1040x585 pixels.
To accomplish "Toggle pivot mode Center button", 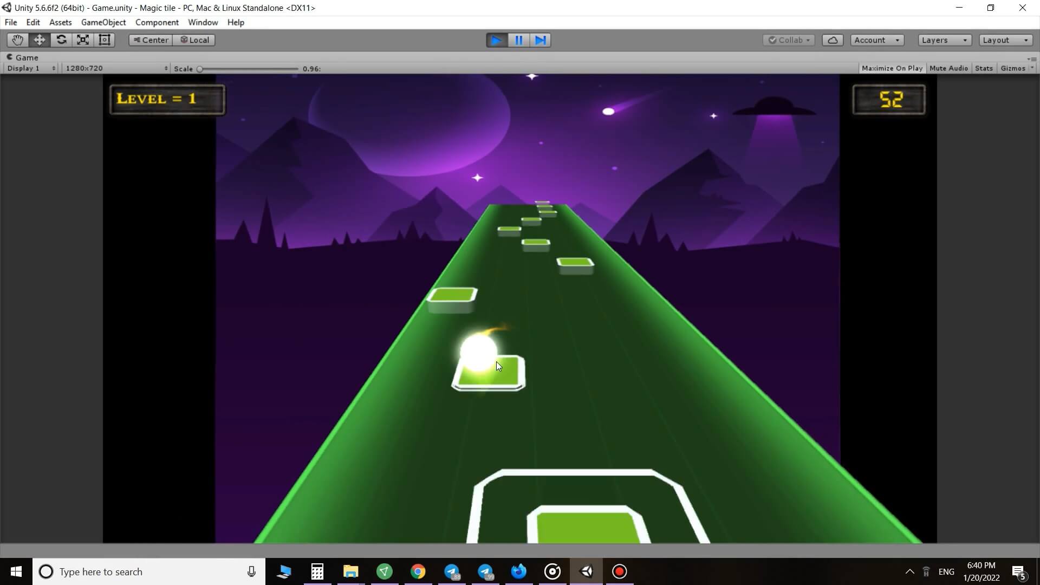I will click(x=151, y=40).
